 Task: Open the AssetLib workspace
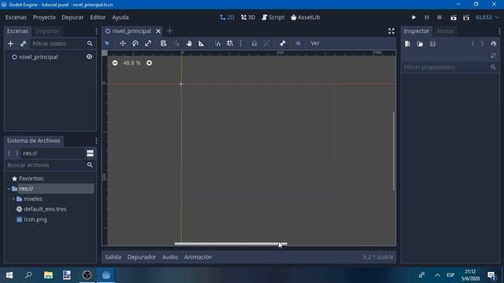(306, 17)
